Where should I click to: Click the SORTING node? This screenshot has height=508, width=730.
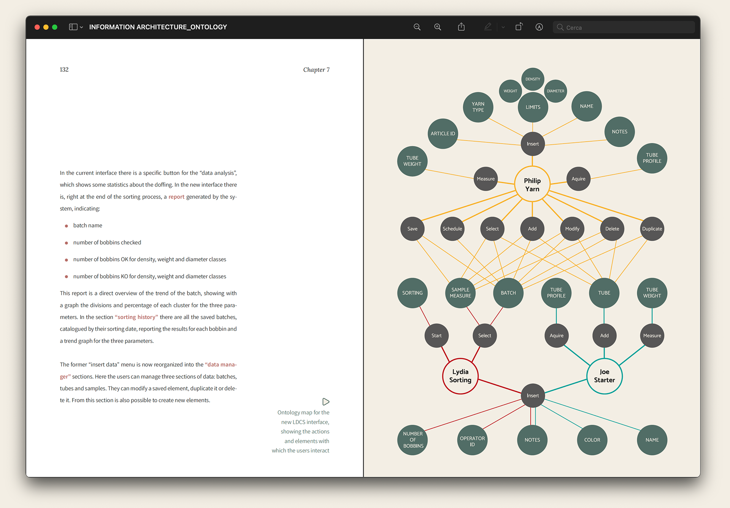point(412,293)
